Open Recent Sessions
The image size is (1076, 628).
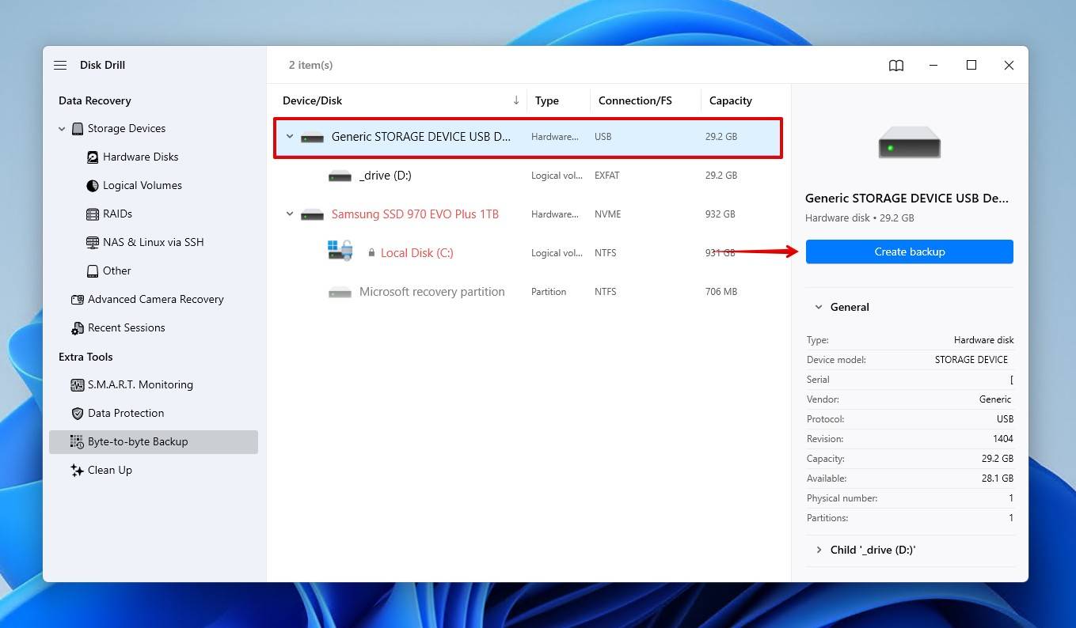point(126,327)
